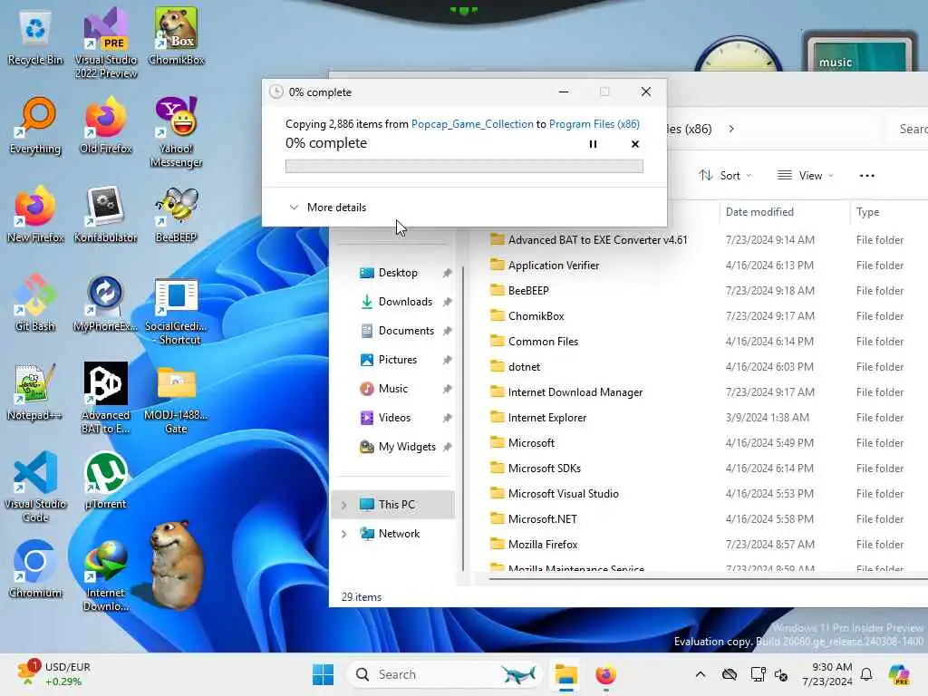Select the Everything search desktop icon

tap(35, 127)
